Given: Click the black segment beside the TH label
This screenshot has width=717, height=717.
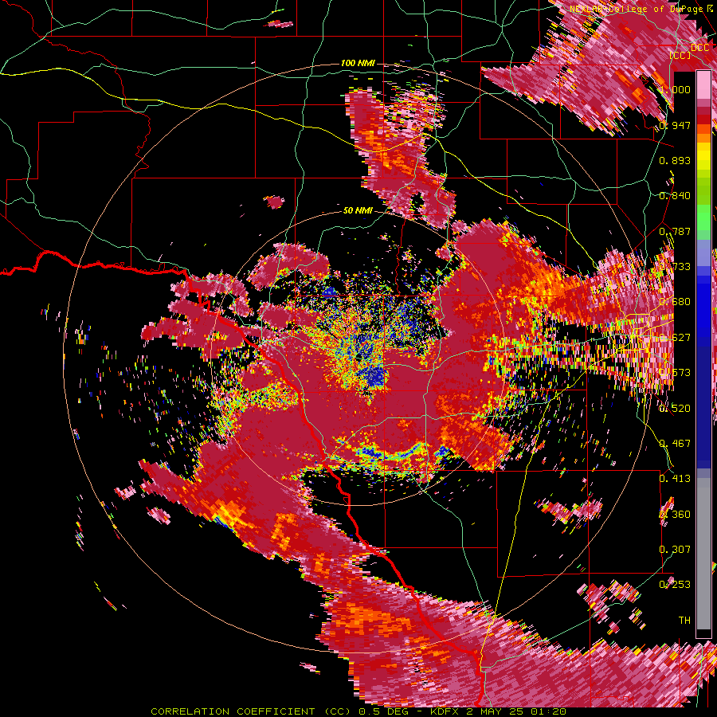Looking at the screenshot, I should (703, 633).
